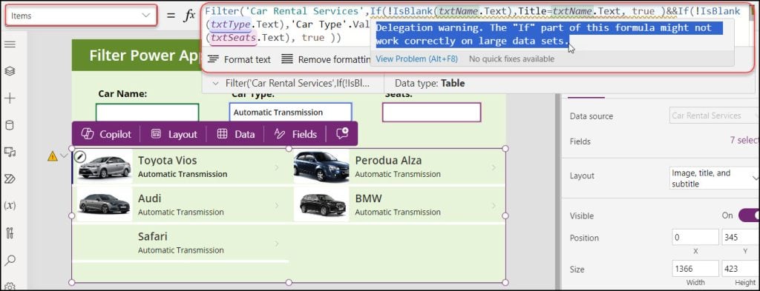Open the Items property dropdown

pos(81,16)
